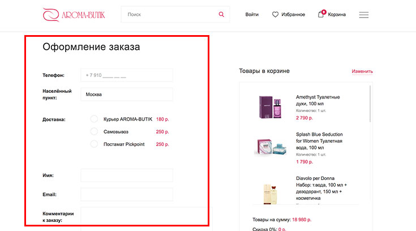
Task: Focus the Телефон phone field
Action: (127, 75)
